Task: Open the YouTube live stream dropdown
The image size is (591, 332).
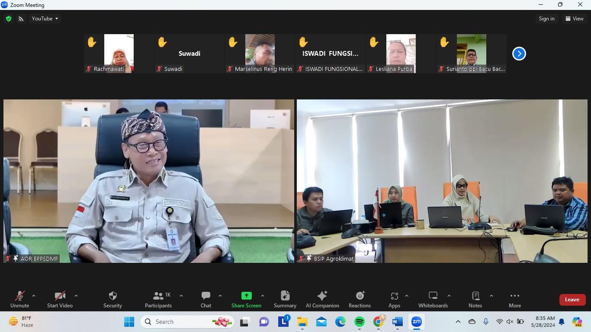Action: 45,19
